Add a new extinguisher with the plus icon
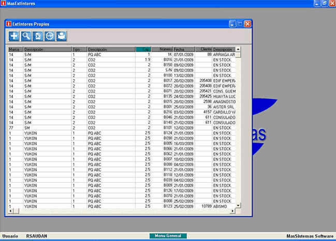The width and height of the screenshot is (336, 241). (14, 36)
